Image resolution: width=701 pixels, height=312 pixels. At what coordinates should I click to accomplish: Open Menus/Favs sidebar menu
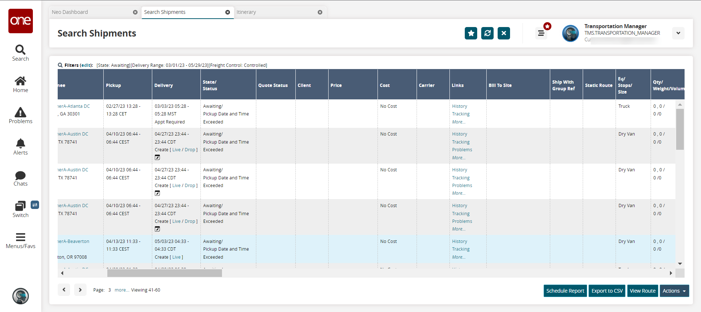(x=20, y=241)
